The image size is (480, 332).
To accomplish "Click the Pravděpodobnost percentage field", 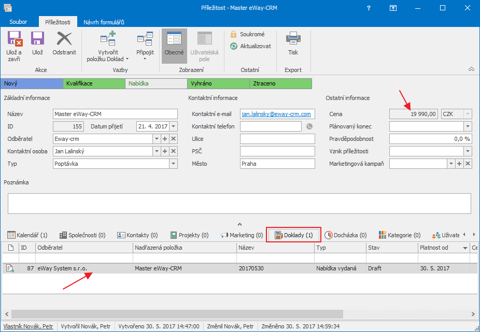I will [x=430, y=139].
